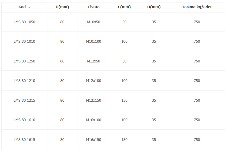Sort by the Civata column header
Image resolution: width=225 pixels, height=150 pixels.
(93, 7)
